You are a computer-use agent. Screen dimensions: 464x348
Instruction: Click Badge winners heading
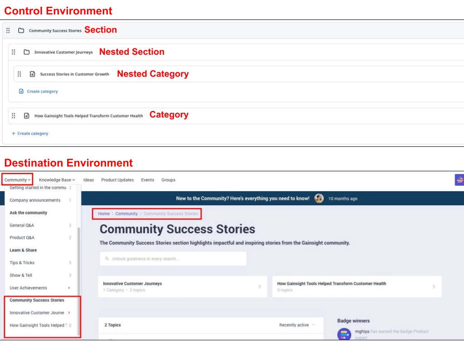[x=353, y=321]
